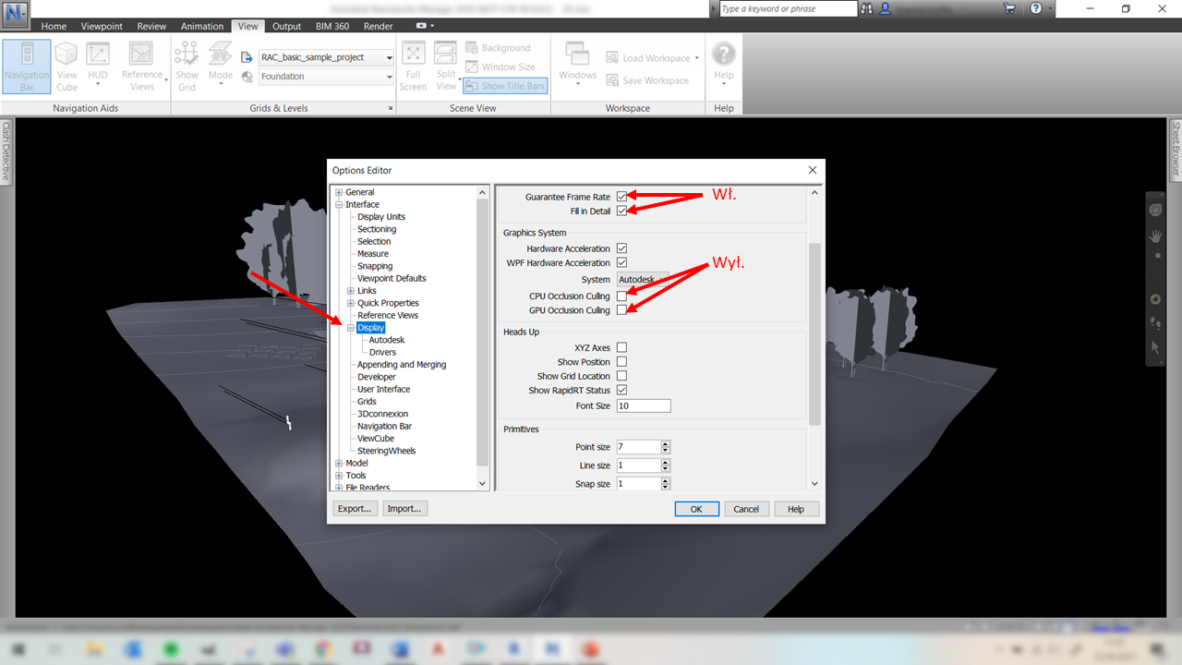Screen dimensions: 1182x665
Task: Open the RAC_basic_sample_project dropdown
Action: pyautogui.click(x=327, y=57)
